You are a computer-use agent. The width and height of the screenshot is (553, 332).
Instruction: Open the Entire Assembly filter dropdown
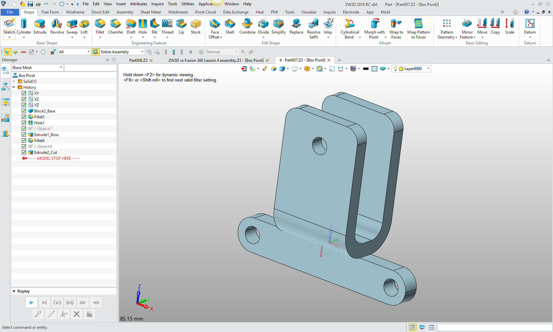[142, 52]
